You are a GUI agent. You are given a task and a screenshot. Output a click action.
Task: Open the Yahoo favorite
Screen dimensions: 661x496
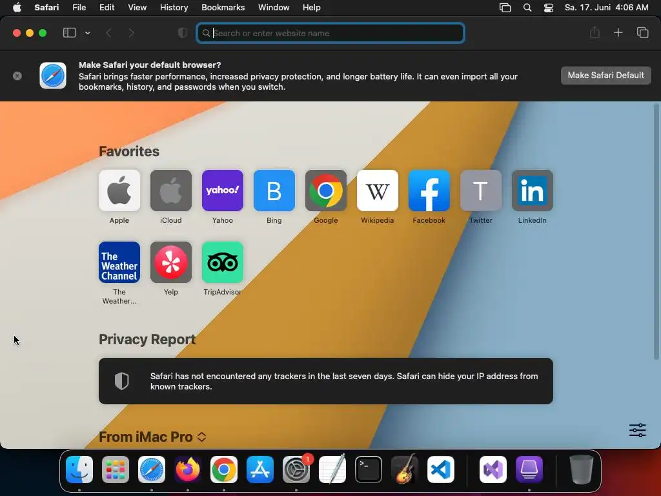(x=223, y=191)
